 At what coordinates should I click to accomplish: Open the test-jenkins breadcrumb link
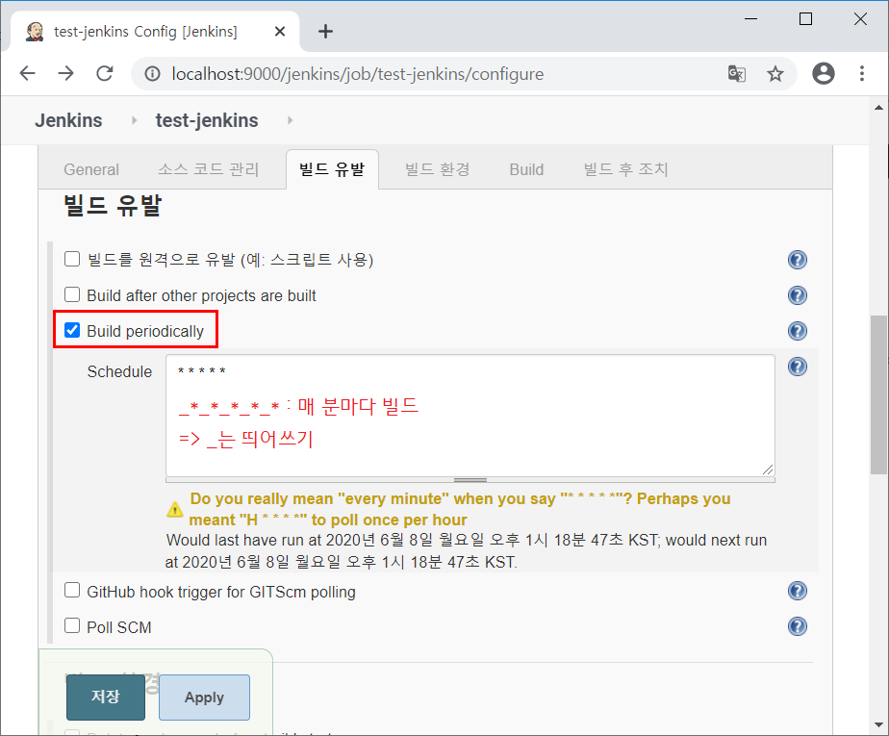(207, 120)
